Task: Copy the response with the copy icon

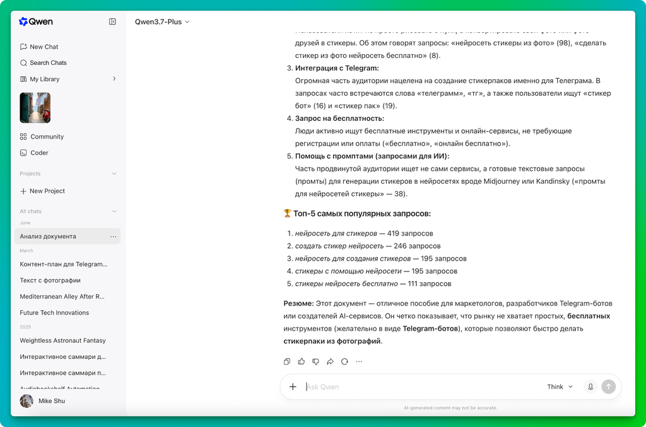Action: tap(287, 362)
